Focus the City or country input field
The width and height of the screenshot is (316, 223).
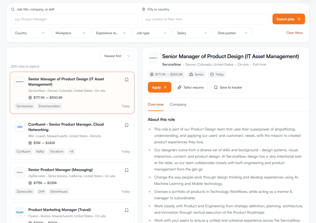point(205,19)
